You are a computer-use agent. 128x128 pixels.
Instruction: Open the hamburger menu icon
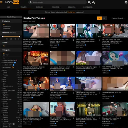[1, 2]
